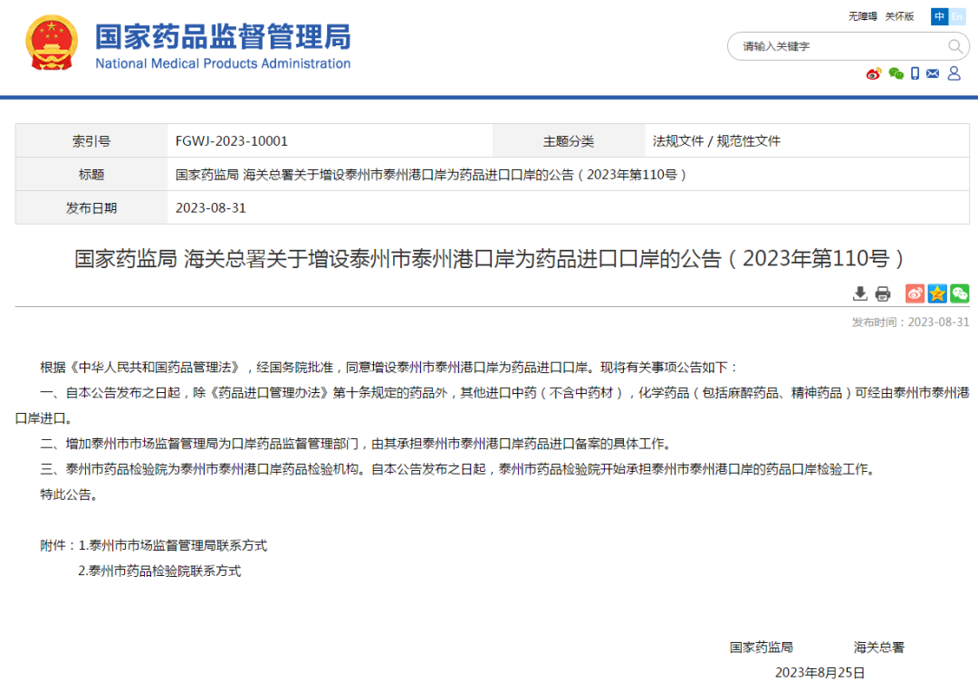Open the 无障碍 accessibility link
The height and width of the screenshot is (681, 978).
863,16
